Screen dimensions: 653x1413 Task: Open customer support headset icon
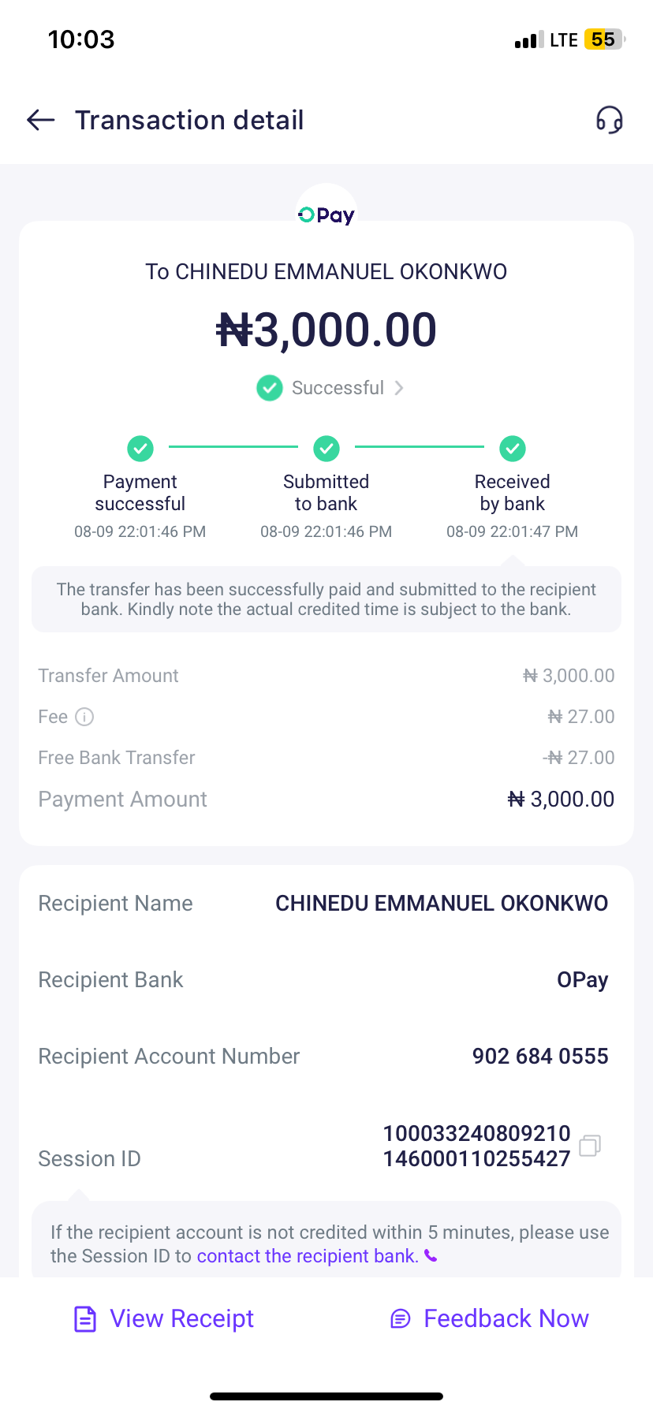tap(609, 120)
